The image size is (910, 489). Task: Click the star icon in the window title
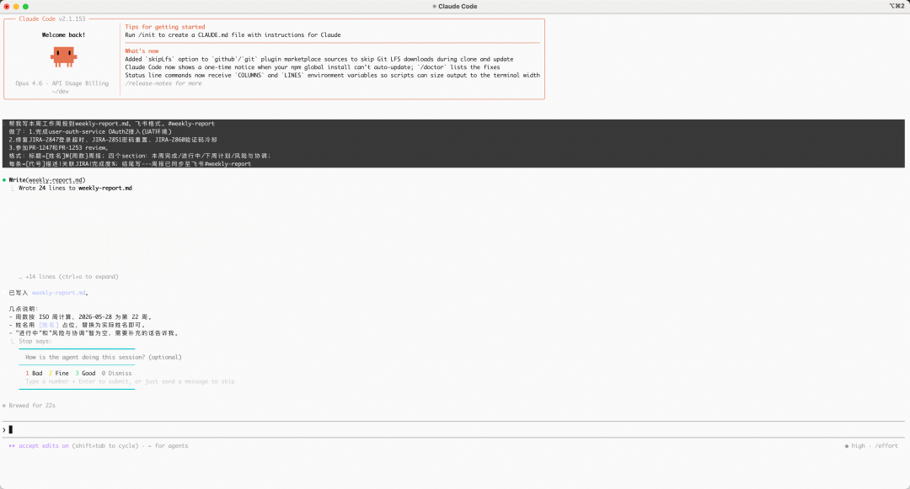(x=434, y=7)
